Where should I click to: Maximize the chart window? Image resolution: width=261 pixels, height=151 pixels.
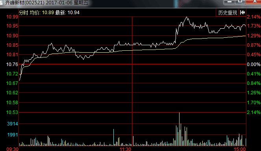240,2
